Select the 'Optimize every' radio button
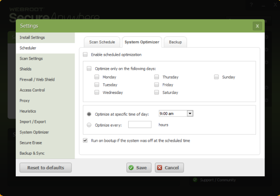 coord(89,125)
